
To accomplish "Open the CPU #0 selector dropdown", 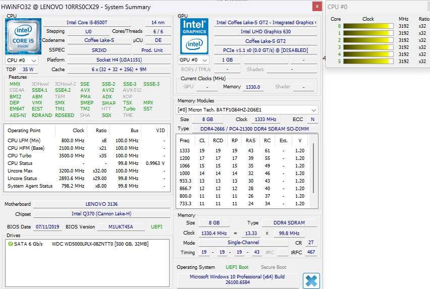I will pyautogui.click(x=22, y=60).
